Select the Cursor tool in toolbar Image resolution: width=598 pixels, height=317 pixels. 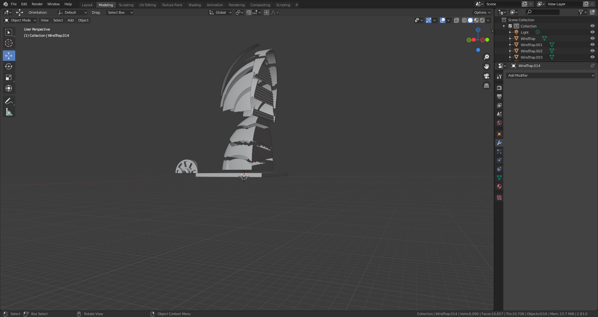click(9, 43)
